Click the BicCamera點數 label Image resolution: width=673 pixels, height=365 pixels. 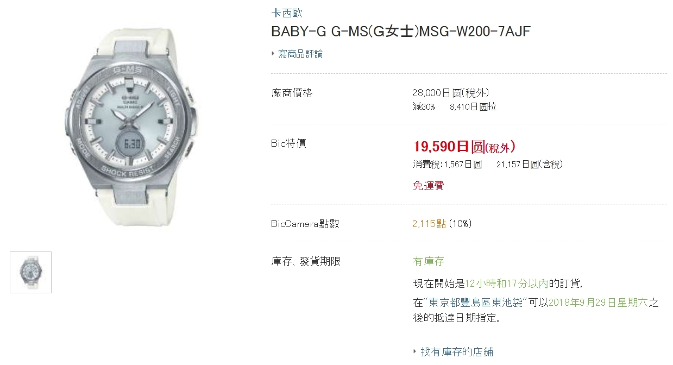(305, 224)
